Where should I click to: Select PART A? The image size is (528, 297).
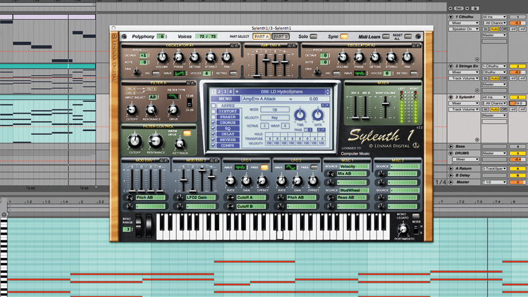tap(262, 37)
